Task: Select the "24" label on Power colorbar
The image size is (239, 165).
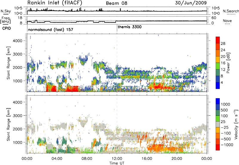Action: point(223,50)
